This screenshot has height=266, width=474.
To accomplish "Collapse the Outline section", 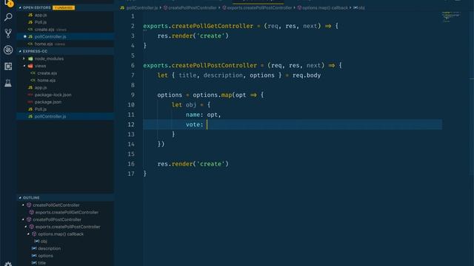I will 20,198.
